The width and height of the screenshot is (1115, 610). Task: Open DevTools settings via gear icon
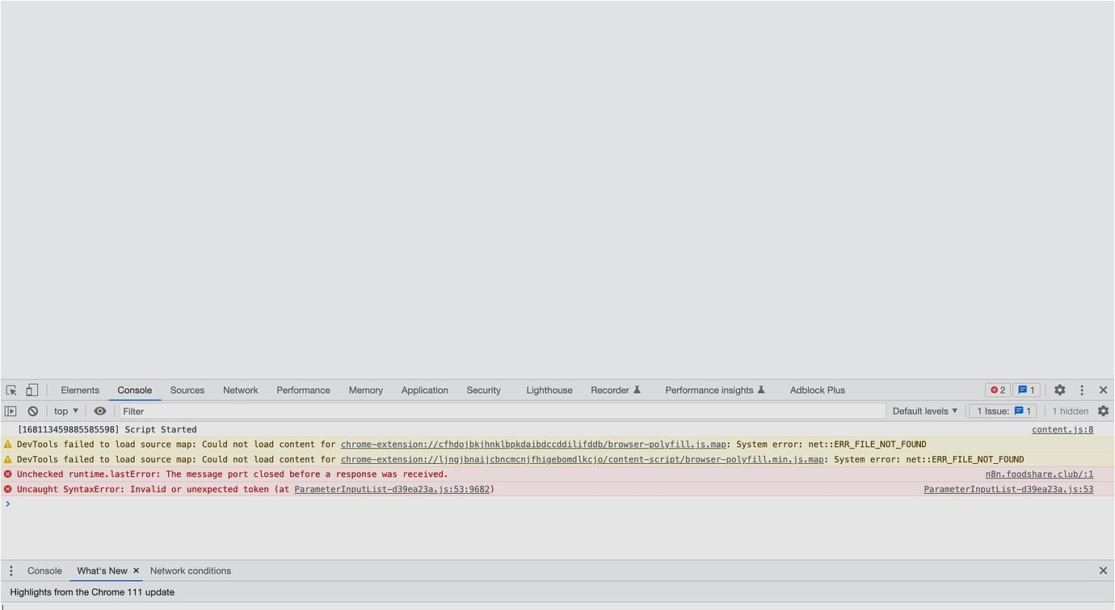click(x=1060, y=390)
